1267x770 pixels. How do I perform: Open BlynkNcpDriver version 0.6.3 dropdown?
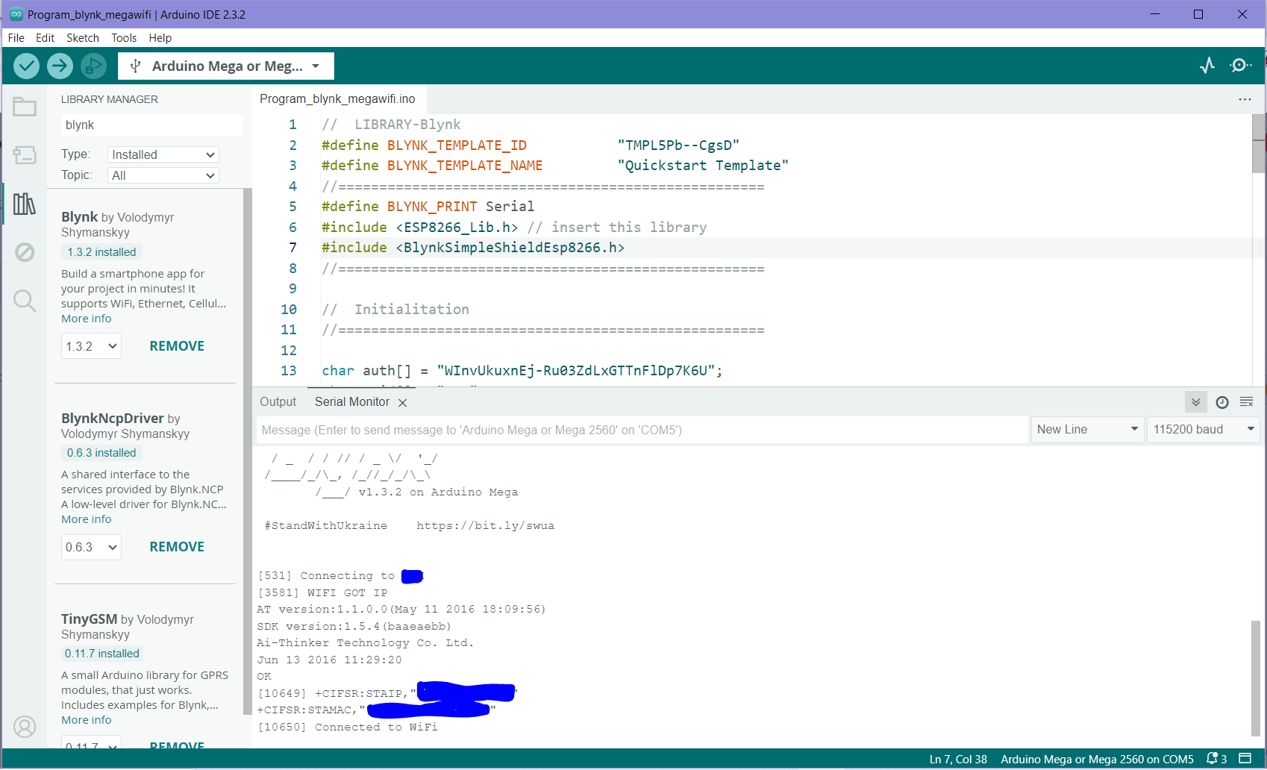(x=91, y=547)
